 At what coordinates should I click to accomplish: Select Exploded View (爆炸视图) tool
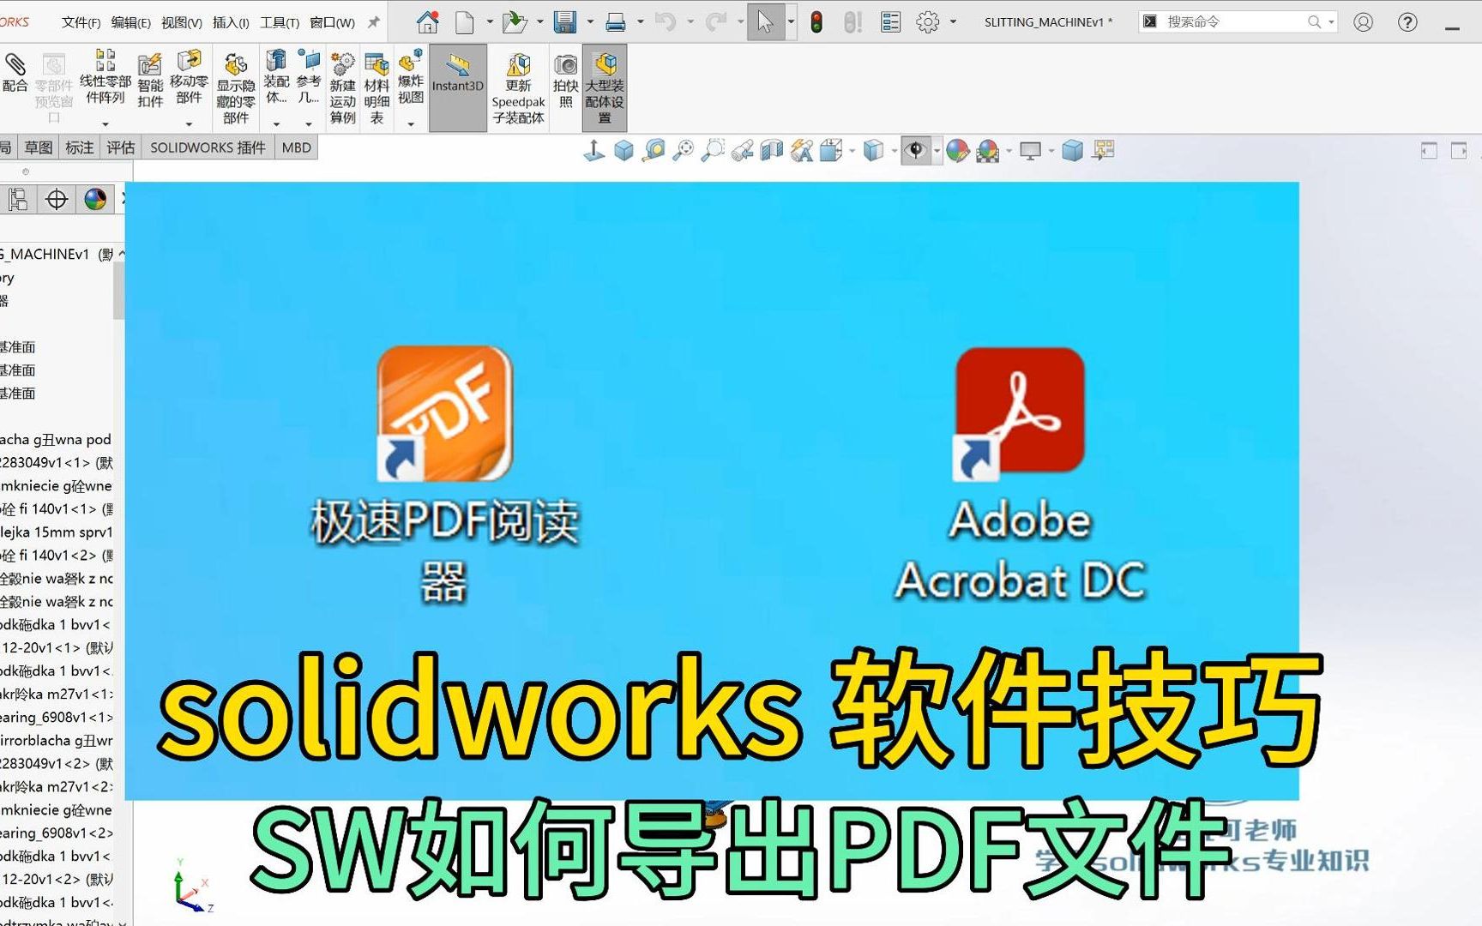pos(411,77)
